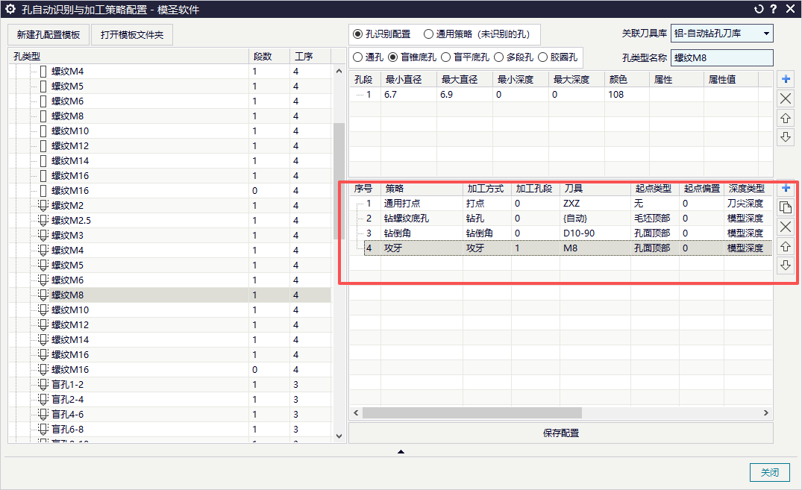The width and height of the screenshot is (802, 490).
Task: Select 盲平底孔 hole type radio
Action: tap(445, 57)
